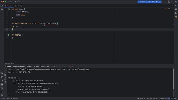Screen dimensions: 178x100
Task: Switch to Threads & Variables tab
Action: [x=19, y=66]
